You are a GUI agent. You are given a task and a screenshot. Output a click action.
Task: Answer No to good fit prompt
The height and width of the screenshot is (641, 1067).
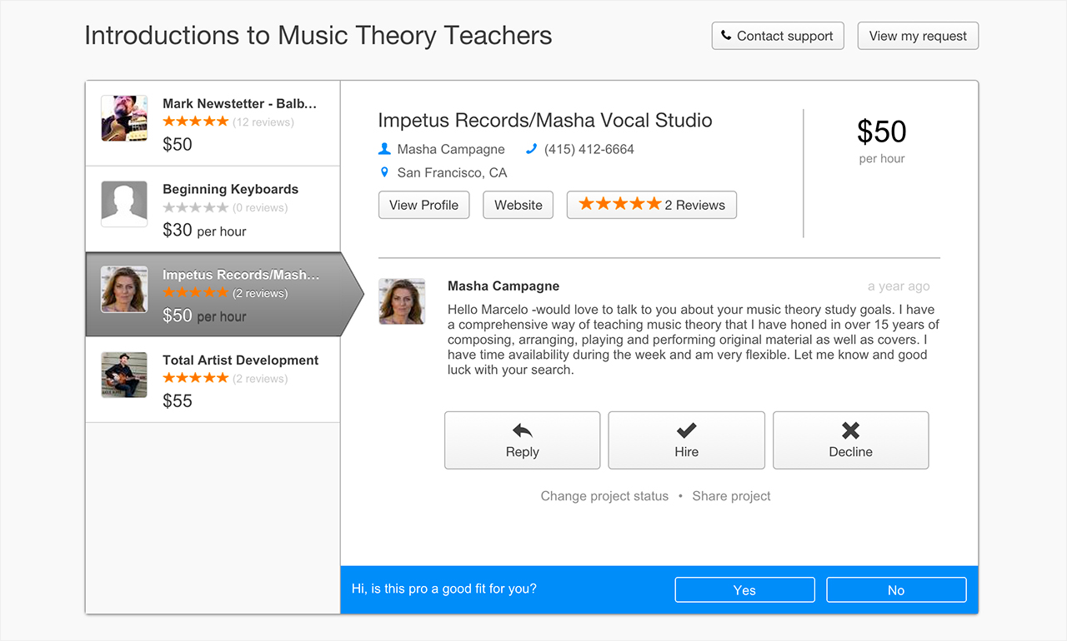point(896,590)
